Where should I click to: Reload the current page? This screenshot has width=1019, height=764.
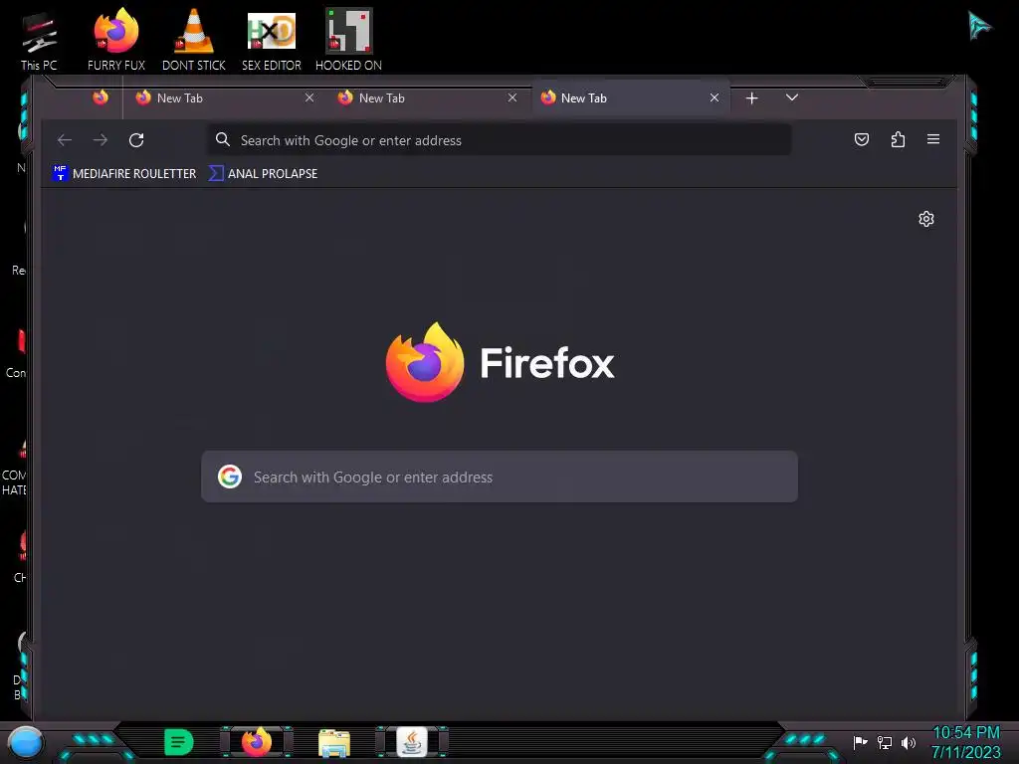pyautogui.click(x=135, y=139)
